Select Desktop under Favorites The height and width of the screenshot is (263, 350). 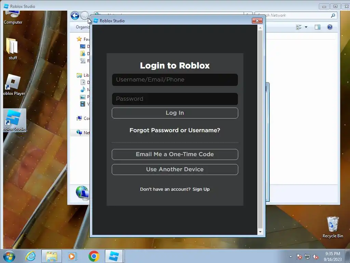click(85, 46)
